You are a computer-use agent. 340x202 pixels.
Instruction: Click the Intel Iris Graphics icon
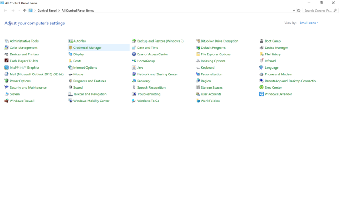tap(7, 67)
